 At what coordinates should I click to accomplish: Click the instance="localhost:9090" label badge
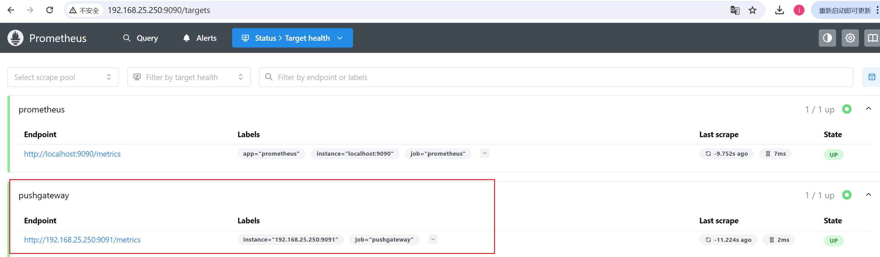355,154
